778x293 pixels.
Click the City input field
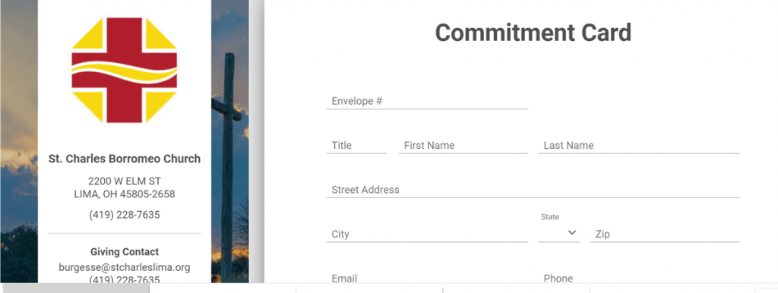tap(427, 234)
